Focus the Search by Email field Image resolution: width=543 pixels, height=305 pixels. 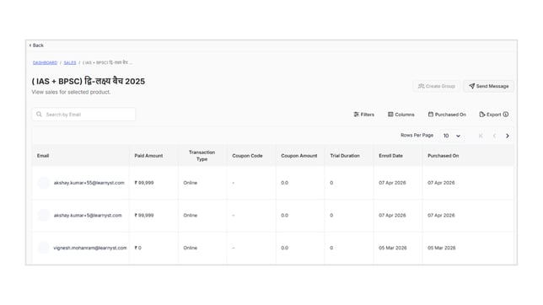click(83, 115)
